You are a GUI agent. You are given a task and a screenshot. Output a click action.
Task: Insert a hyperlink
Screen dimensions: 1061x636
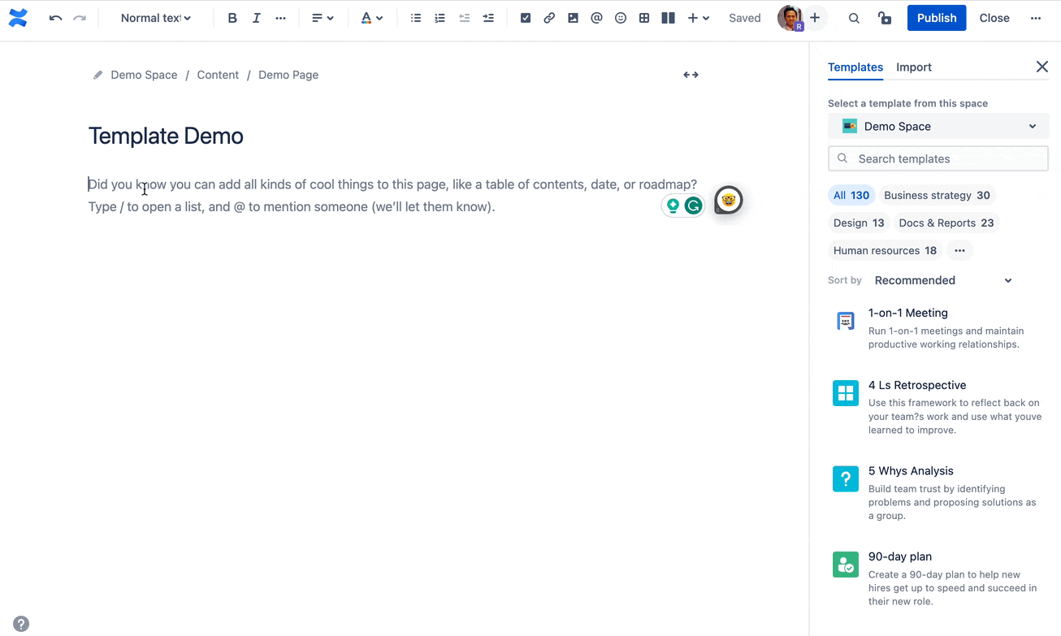click(549, 18)
